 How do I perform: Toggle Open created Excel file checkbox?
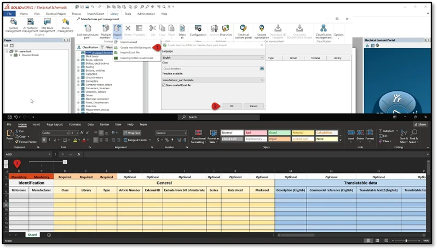(x=164, y=85)
